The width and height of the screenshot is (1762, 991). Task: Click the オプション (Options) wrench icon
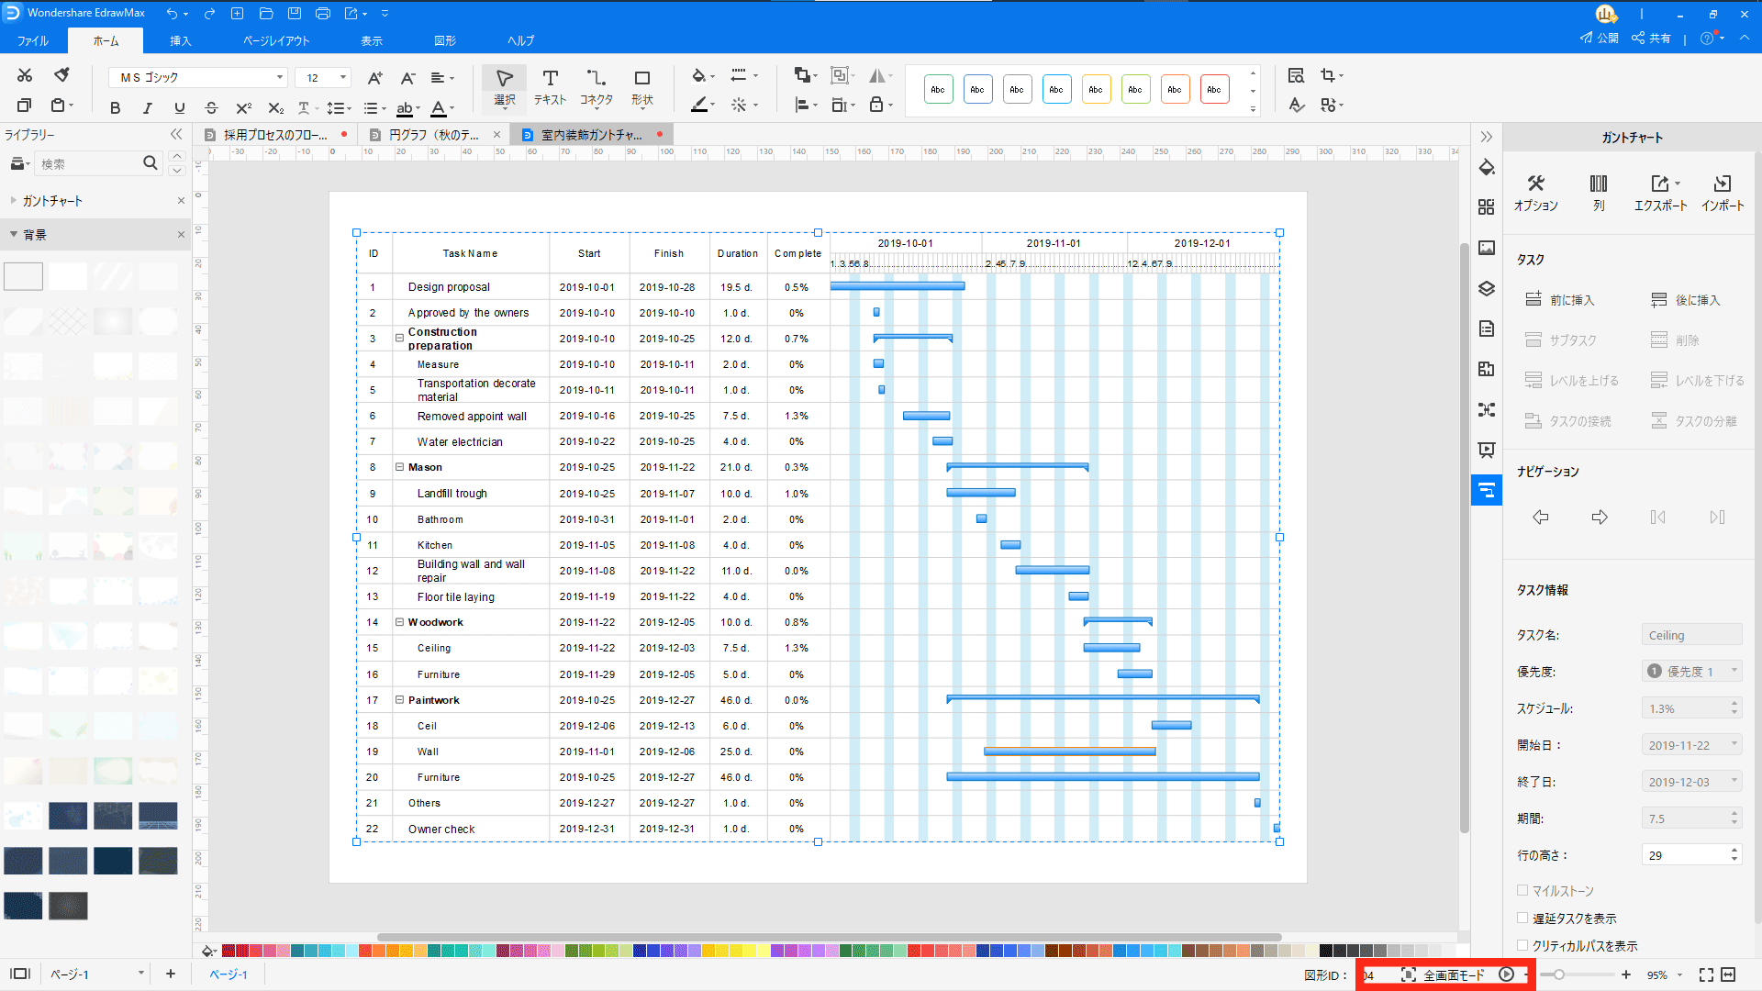[x=1535, y=184]
